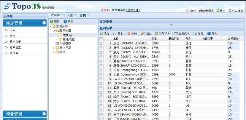The width and height of the screenshot is (246, 120).
Task: Expand 生活电器 tree node arrow
Action: click(x=57, y=39)
